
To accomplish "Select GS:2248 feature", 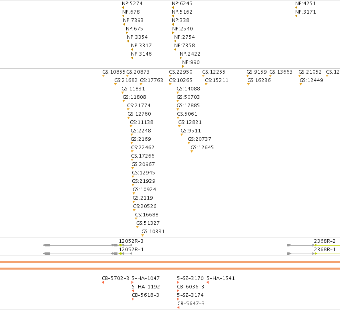I will click(141, 131).
